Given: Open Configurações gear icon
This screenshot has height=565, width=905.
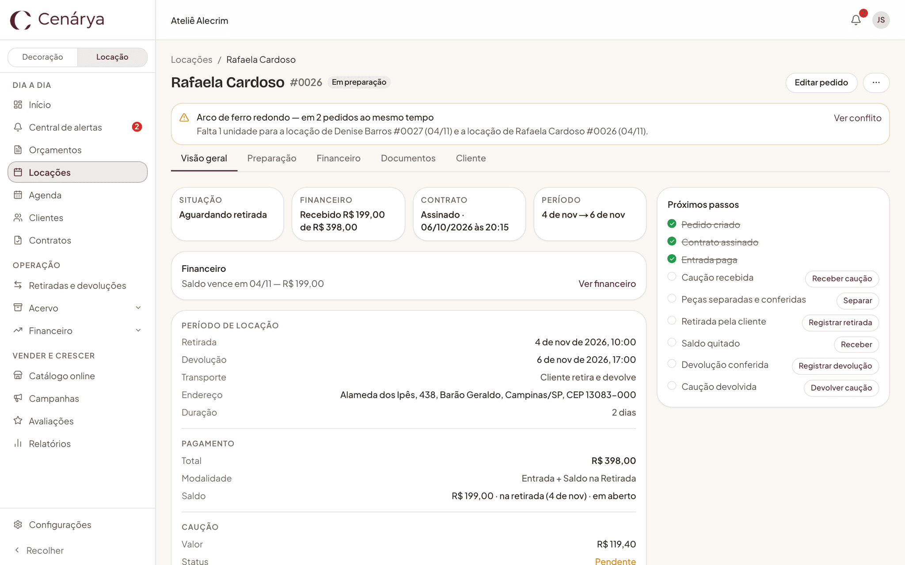Looking at the screenshot, I should click(18, 524).
